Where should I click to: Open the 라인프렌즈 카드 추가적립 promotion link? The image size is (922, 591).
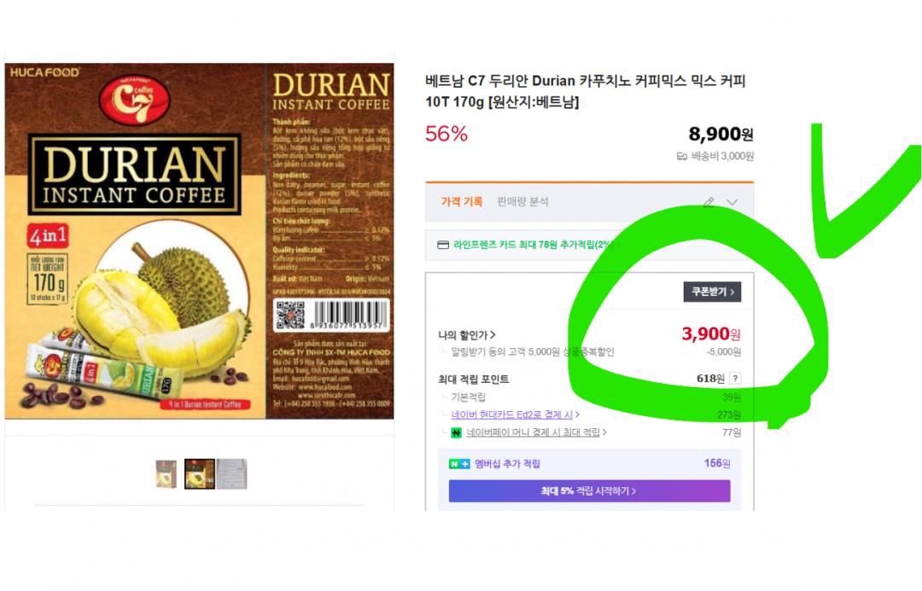point(535,245)
